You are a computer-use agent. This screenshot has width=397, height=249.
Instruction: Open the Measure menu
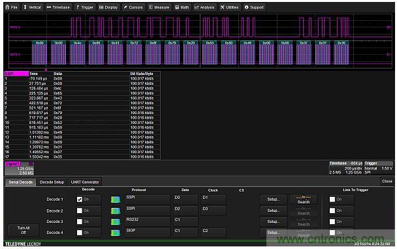point(159,7)
